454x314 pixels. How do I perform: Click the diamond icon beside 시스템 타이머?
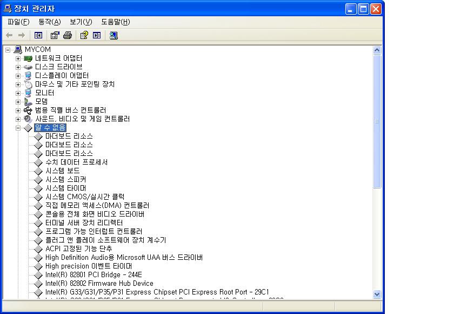(38, 188)
